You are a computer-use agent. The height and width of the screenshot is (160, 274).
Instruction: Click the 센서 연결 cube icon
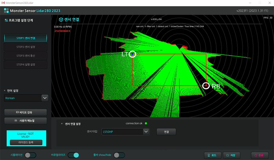pyautogui.click(x=61, y=19)
